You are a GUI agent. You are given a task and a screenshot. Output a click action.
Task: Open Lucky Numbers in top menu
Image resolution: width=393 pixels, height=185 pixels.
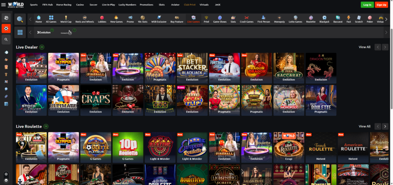point(127,5)
